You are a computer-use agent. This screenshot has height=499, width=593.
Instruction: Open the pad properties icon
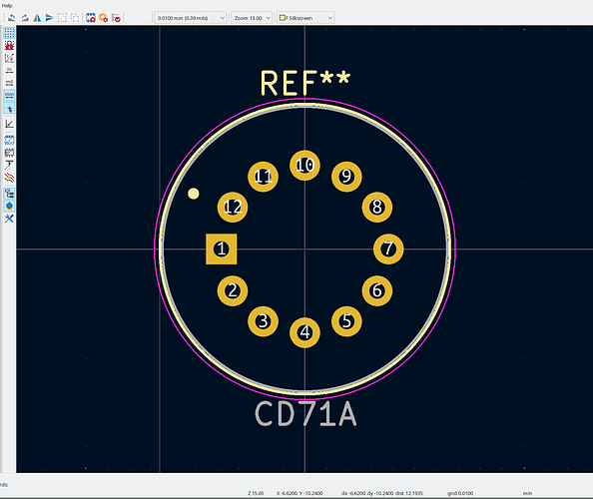tap(103, 18)
